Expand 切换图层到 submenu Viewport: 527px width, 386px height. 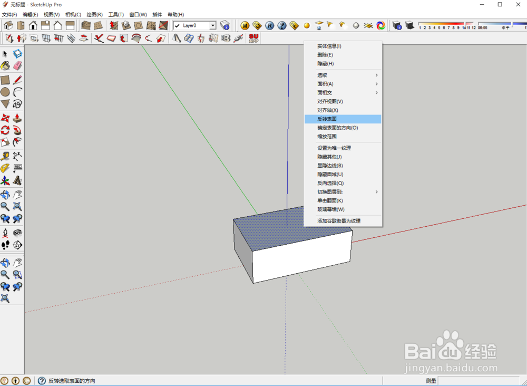point(343,191)
